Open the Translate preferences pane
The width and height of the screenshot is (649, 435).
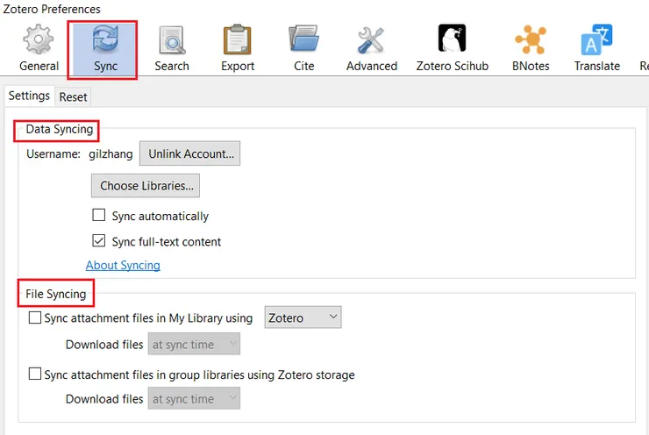point(597,49)
